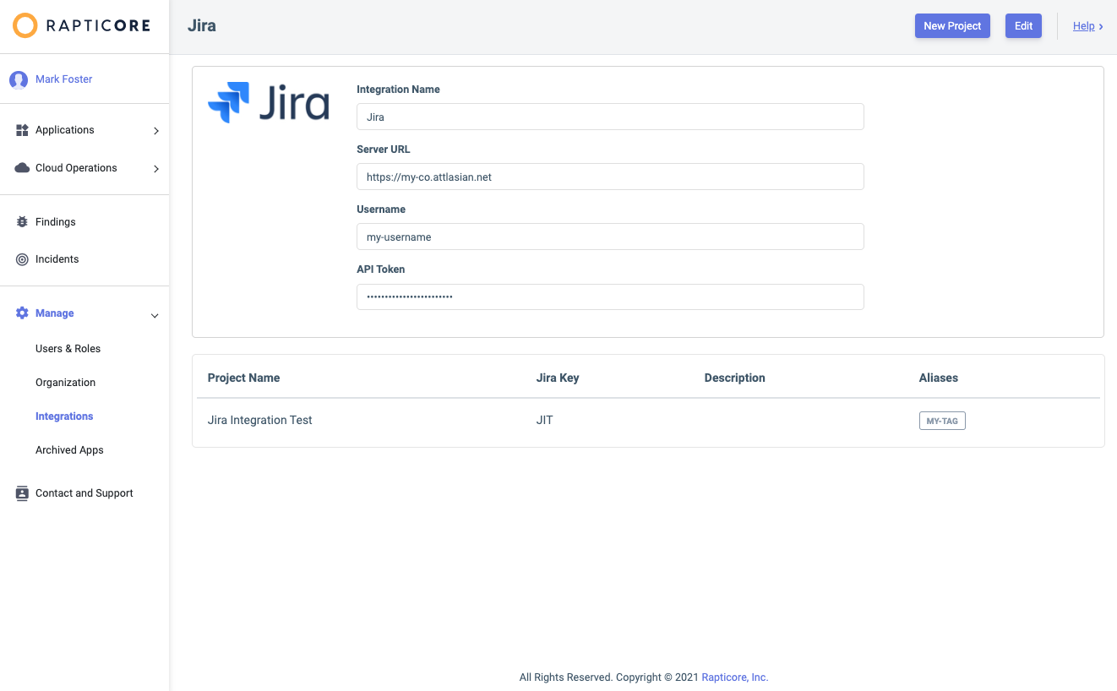Click the Project Name column header

tap(243, 378)
